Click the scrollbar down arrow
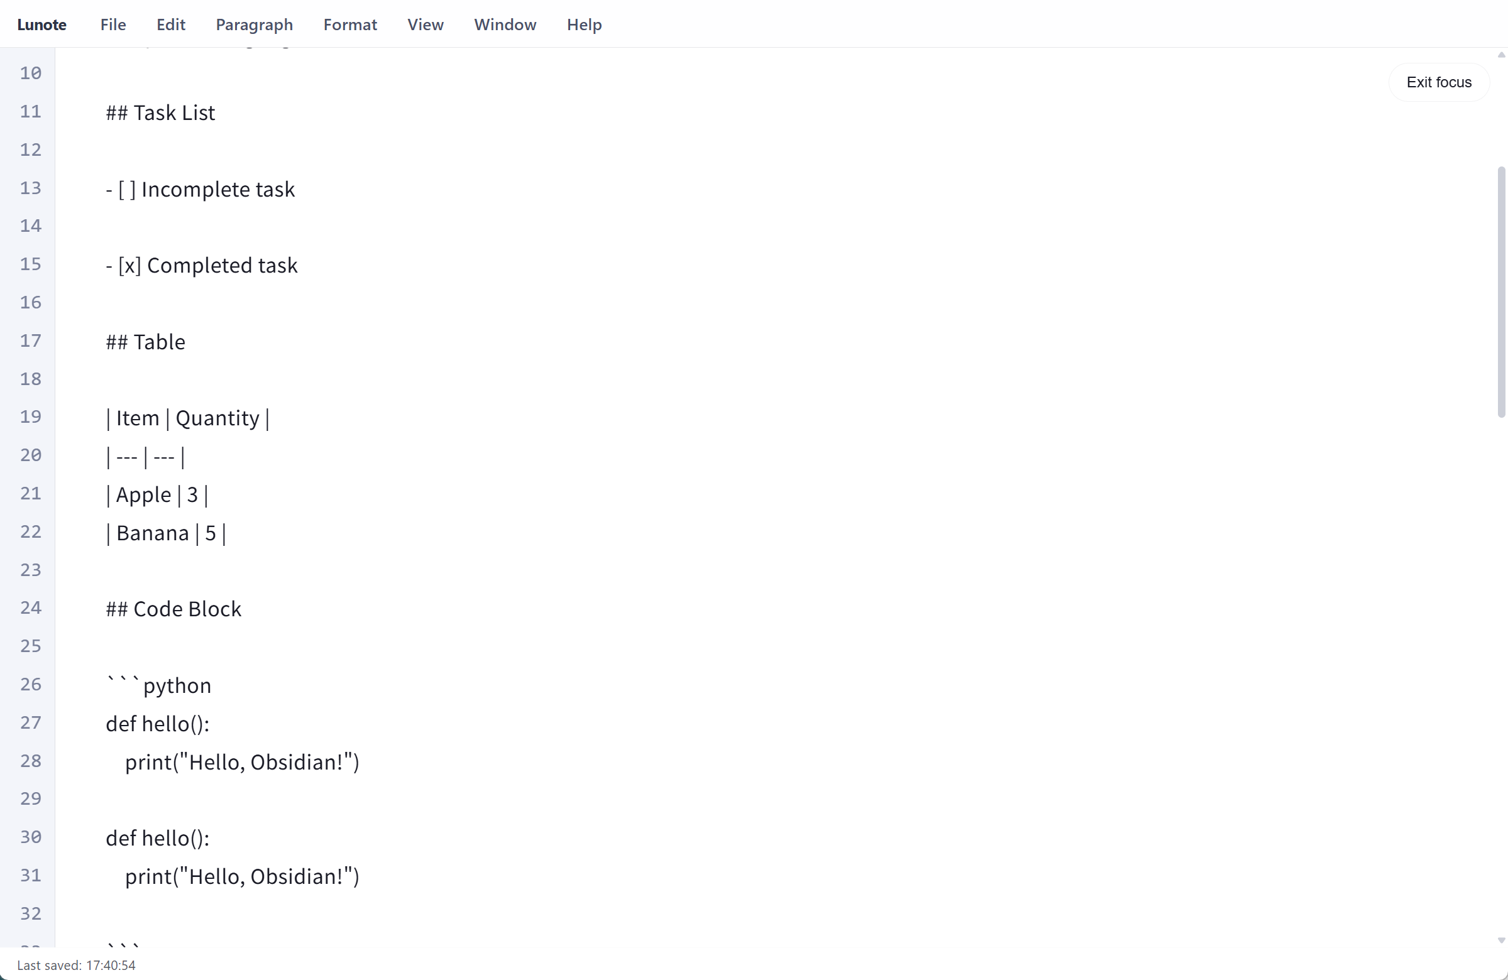Viewport: 1508px width, 980px height. pos(1500,940)
